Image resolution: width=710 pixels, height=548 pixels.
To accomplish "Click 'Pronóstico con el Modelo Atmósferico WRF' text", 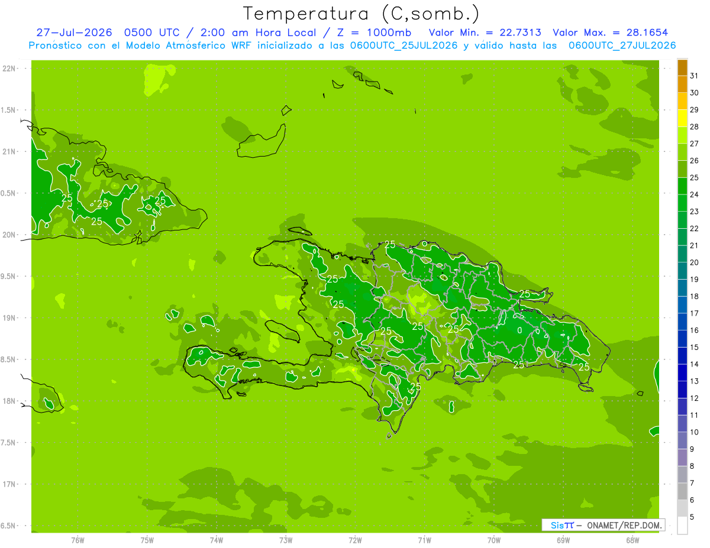I will pos(140,46).
